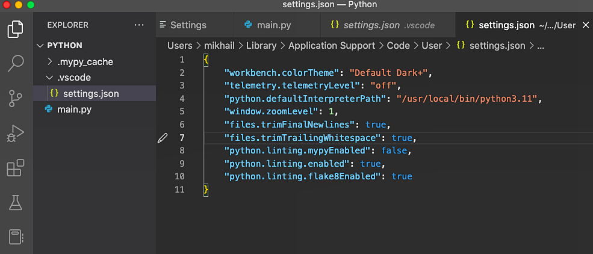Screen dimensions: 593x254
Task: Switch to the Settings tab
Action: (x=188, y=25)
